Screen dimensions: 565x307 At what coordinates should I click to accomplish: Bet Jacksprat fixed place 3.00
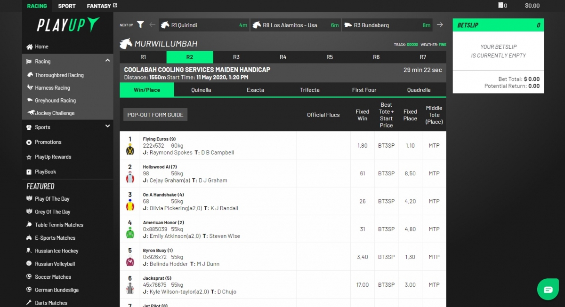[411, 284]
